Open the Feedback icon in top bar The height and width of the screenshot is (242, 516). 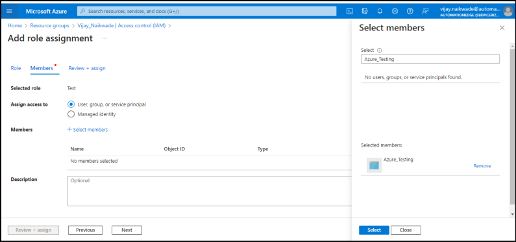425,11
